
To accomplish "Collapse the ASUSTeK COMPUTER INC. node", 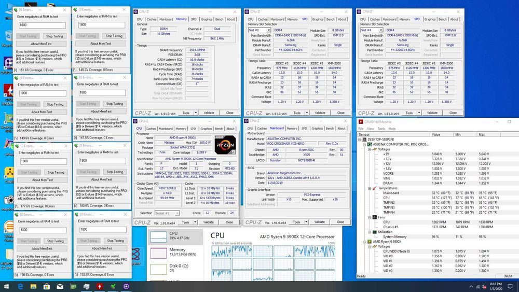I will pos(364,145).
